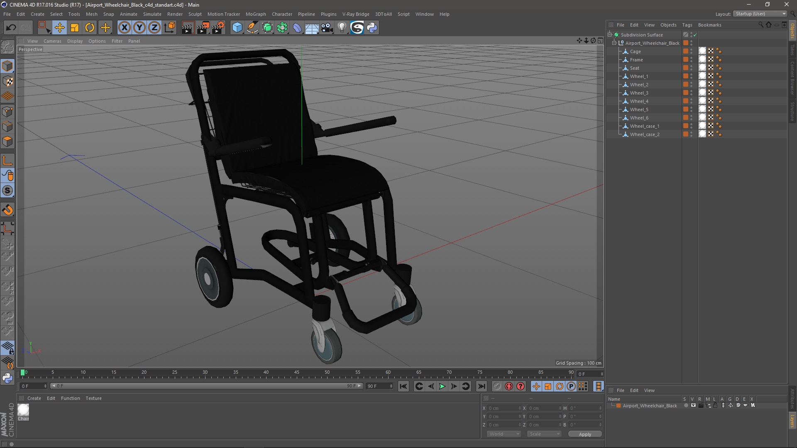The image size is (797, 448).
Task: Toggle the Z-axis lock
Action: tap(154, 28)
